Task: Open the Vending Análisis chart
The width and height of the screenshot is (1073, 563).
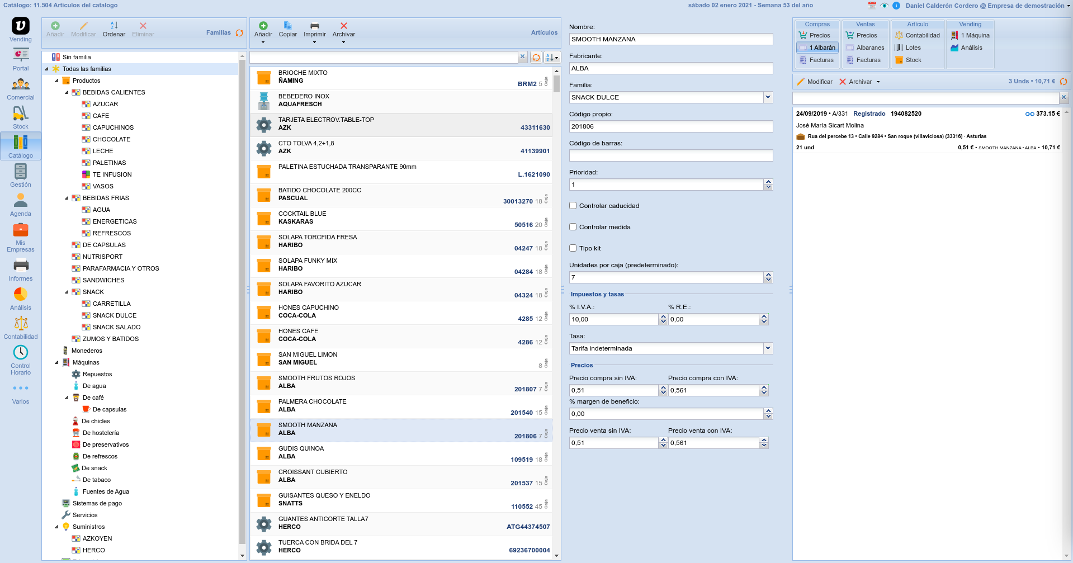Action: coord(971,48)
